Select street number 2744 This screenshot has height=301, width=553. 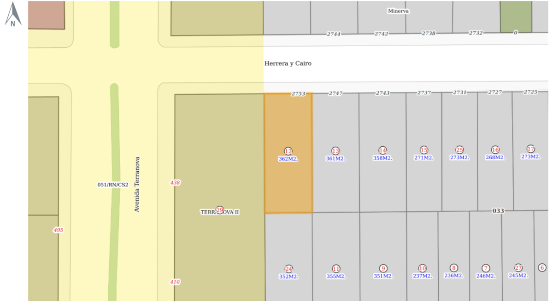coord(333,34)
